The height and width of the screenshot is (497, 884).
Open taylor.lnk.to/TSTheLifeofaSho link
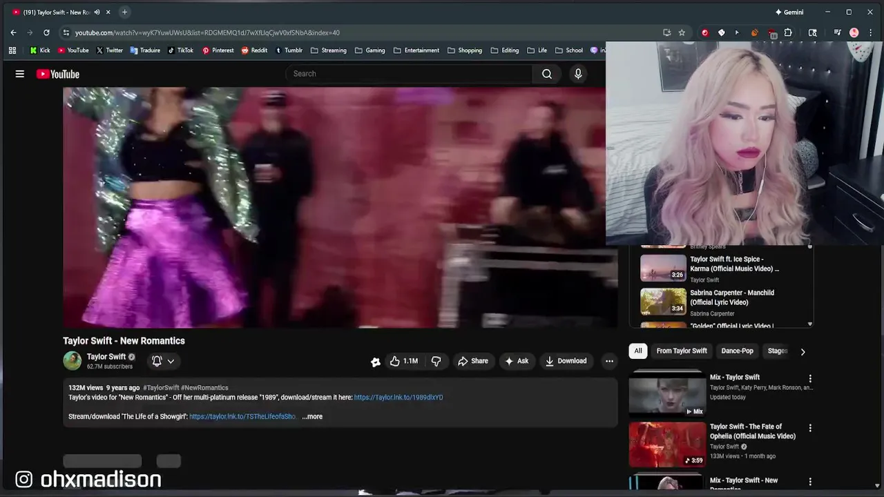(x=242, y=416)
